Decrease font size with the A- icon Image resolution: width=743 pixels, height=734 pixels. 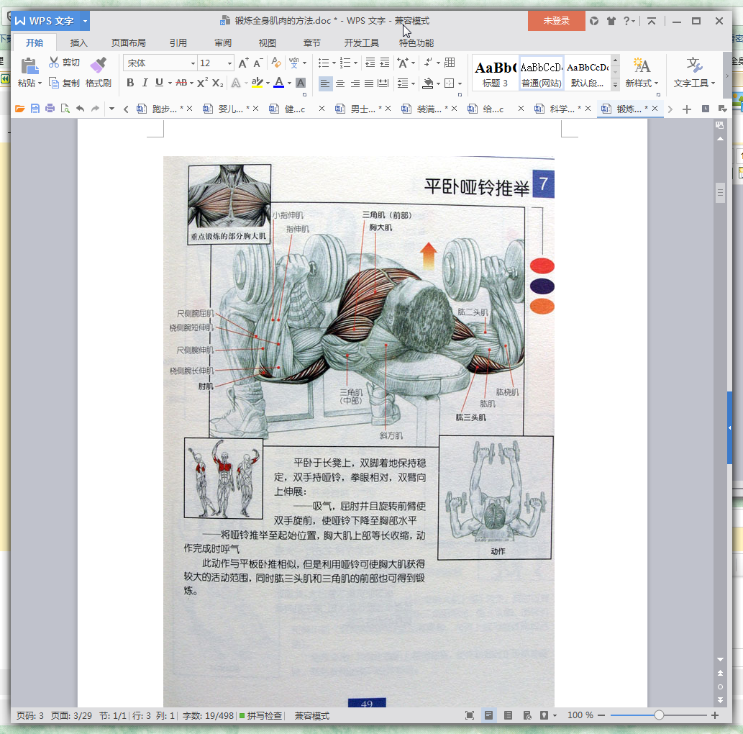click(257, 63)
